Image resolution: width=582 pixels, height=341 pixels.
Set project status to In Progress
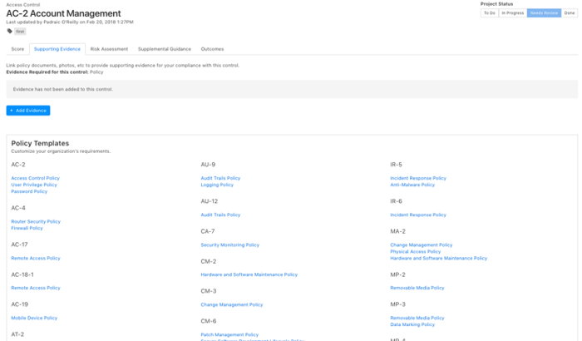coord(512,13)
